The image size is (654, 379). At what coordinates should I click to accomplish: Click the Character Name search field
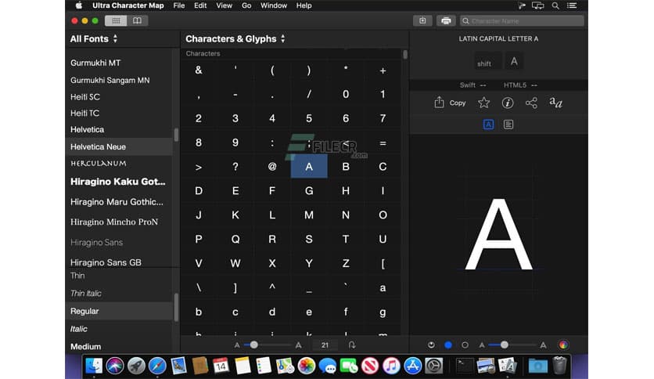pyautogui.click(x=522, y=21)
